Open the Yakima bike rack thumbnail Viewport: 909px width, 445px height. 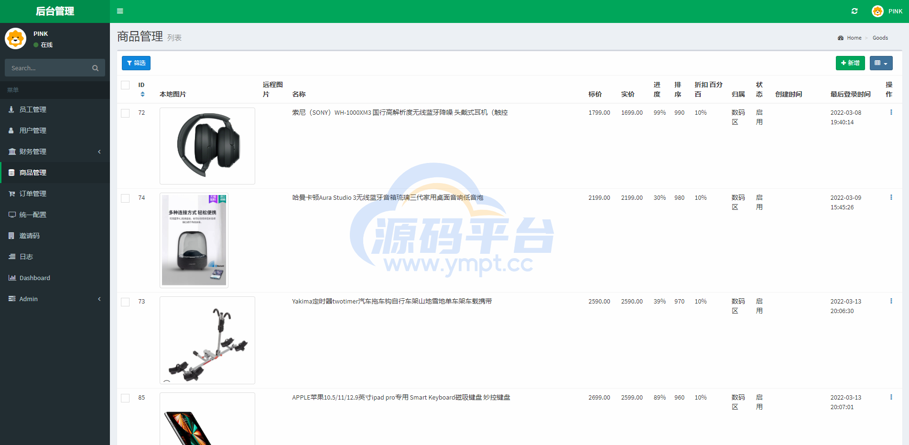pos(207,340)
